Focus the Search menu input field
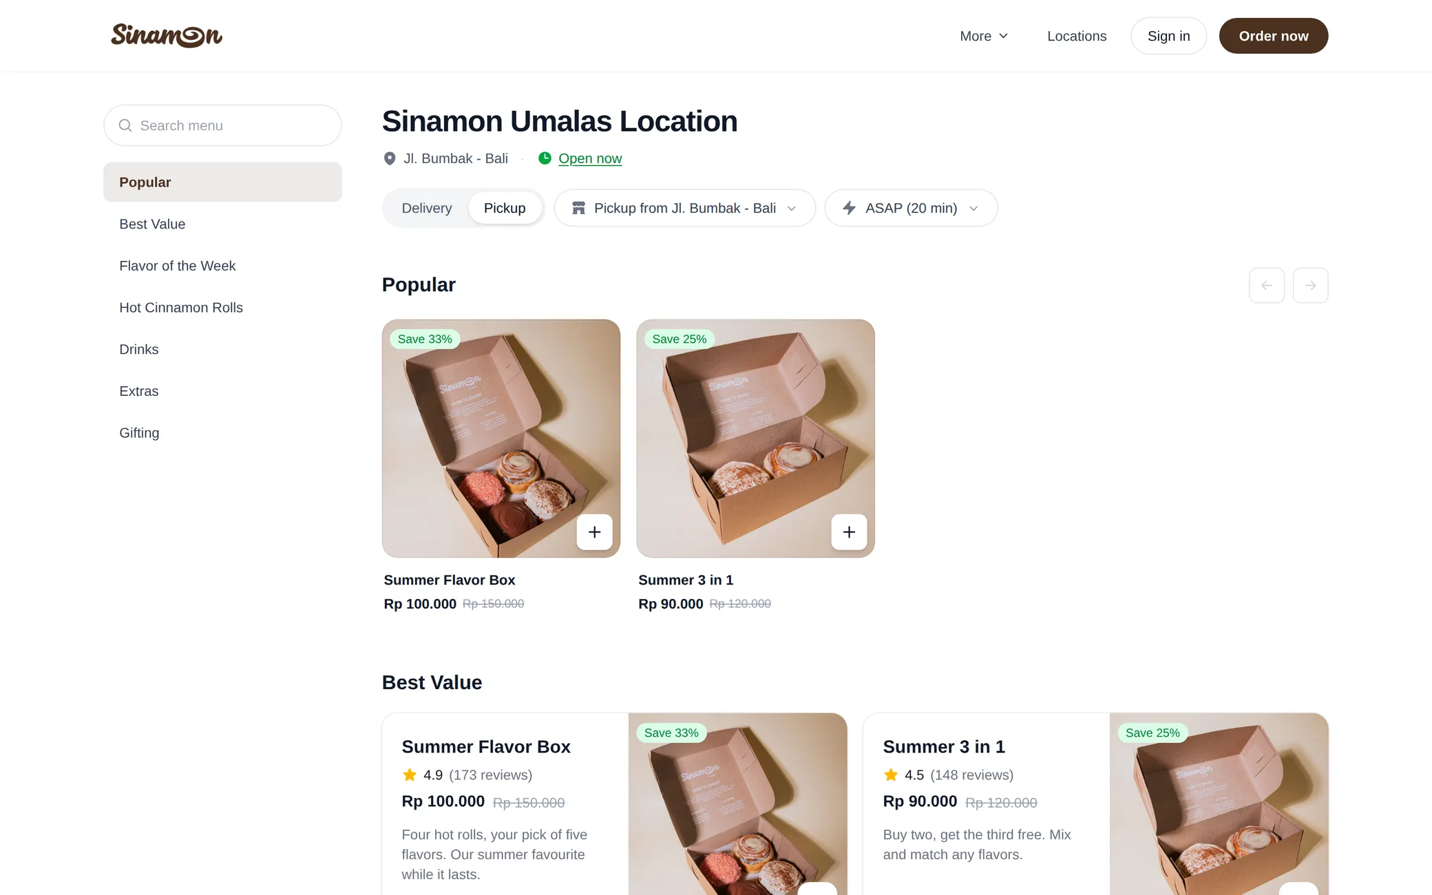This screenshot has height=895, width=1432. [x=223, y=125]
